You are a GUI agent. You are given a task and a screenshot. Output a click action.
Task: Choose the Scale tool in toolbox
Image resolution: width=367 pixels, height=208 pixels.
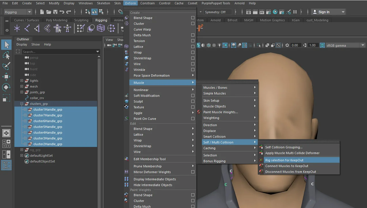click(x=7, y=98)
